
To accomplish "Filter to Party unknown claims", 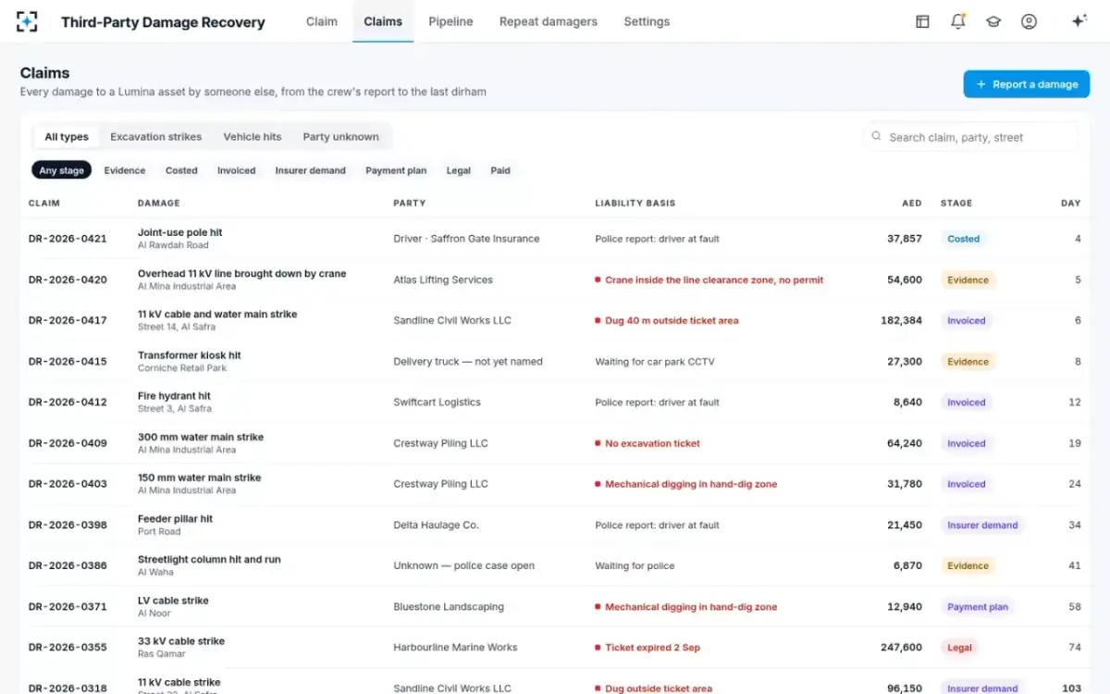I will point(341,137).
